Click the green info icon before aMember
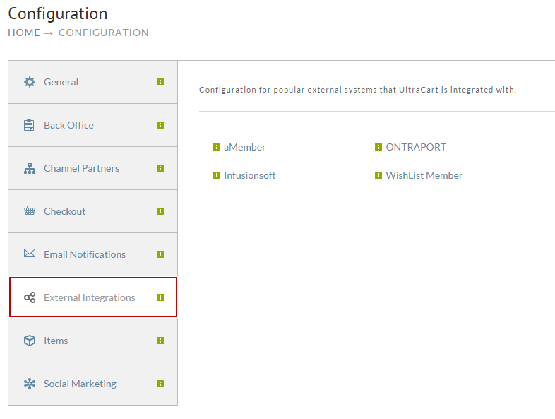555x419 pixels. [217, 147]
